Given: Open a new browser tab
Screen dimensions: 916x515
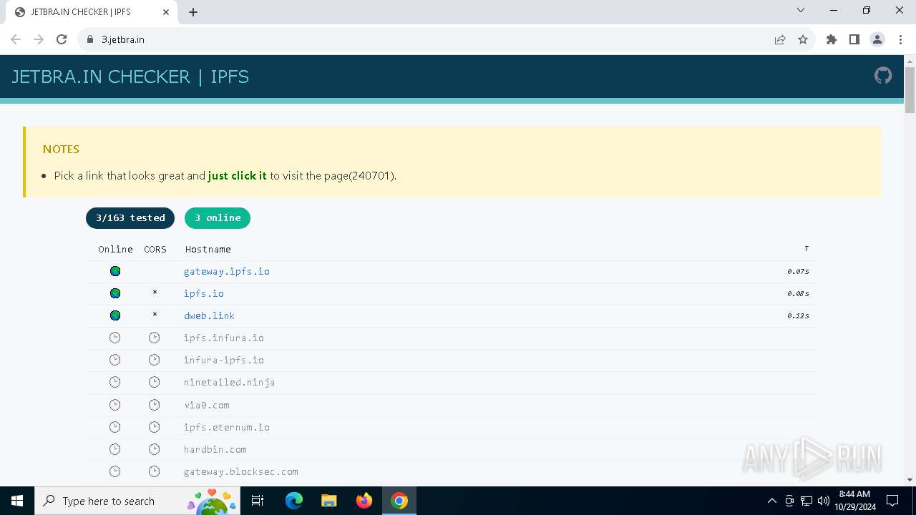Looking at the screenshot, I should pos(193,12).
